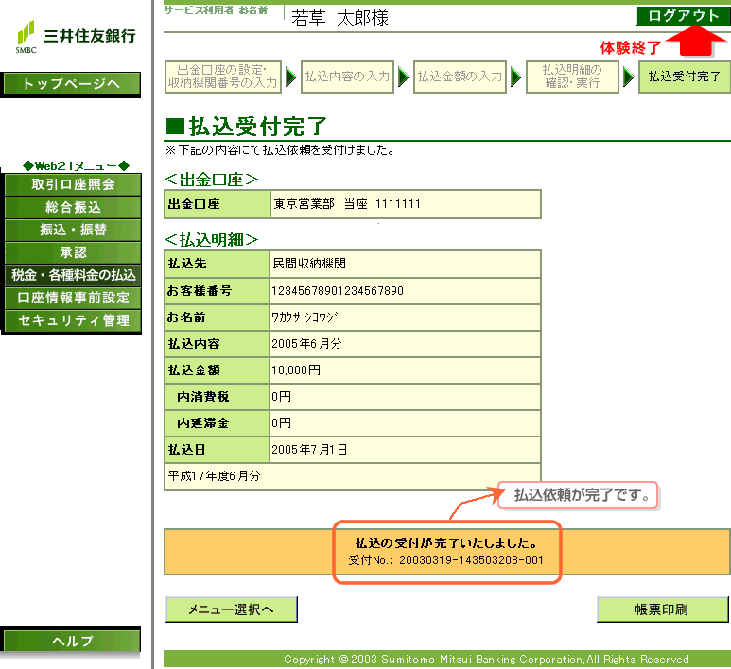Select the <出金口座> section heading
The height and width of the screenshot is (669, 731).
211,180
